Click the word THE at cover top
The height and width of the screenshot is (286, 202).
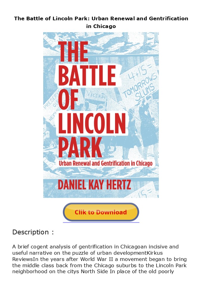tap(73, 52)
